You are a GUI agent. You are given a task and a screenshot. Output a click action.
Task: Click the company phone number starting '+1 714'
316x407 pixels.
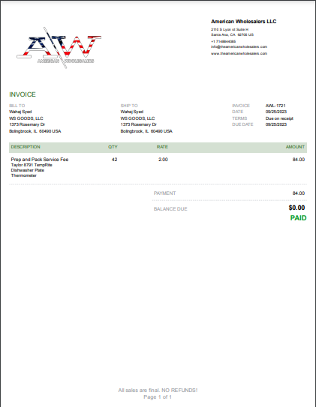(x=223, y=41)
